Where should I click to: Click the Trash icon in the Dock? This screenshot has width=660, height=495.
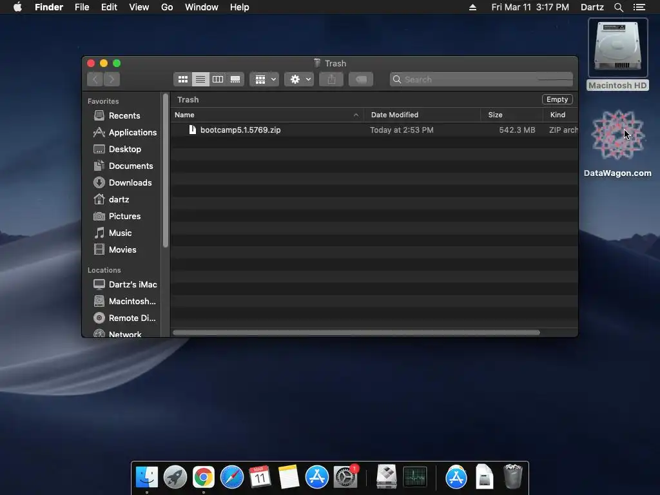coord(512,476)
